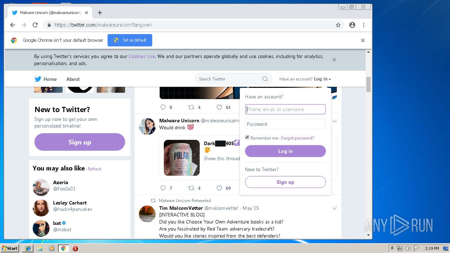Click the search magnifier icon
This screenshot has height=253, width=450.
click(265, 79)
